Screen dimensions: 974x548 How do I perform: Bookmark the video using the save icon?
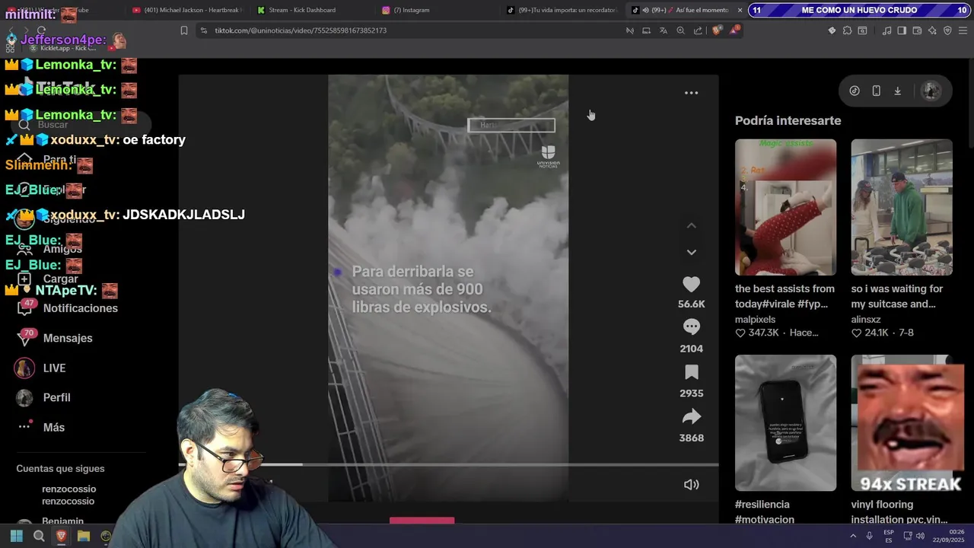coord(691,372)
